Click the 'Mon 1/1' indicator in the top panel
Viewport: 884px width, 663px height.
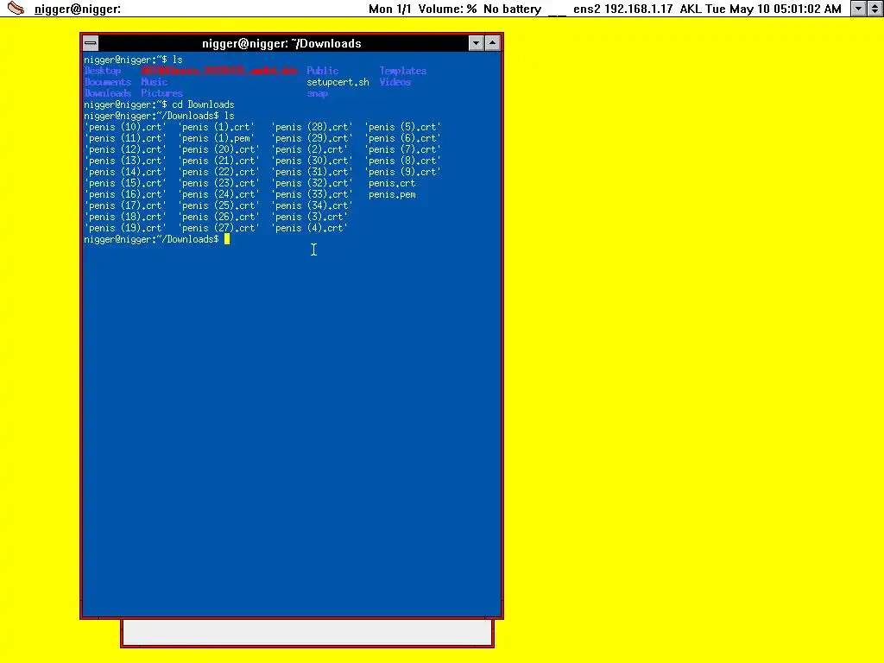[x=390, y=9]
